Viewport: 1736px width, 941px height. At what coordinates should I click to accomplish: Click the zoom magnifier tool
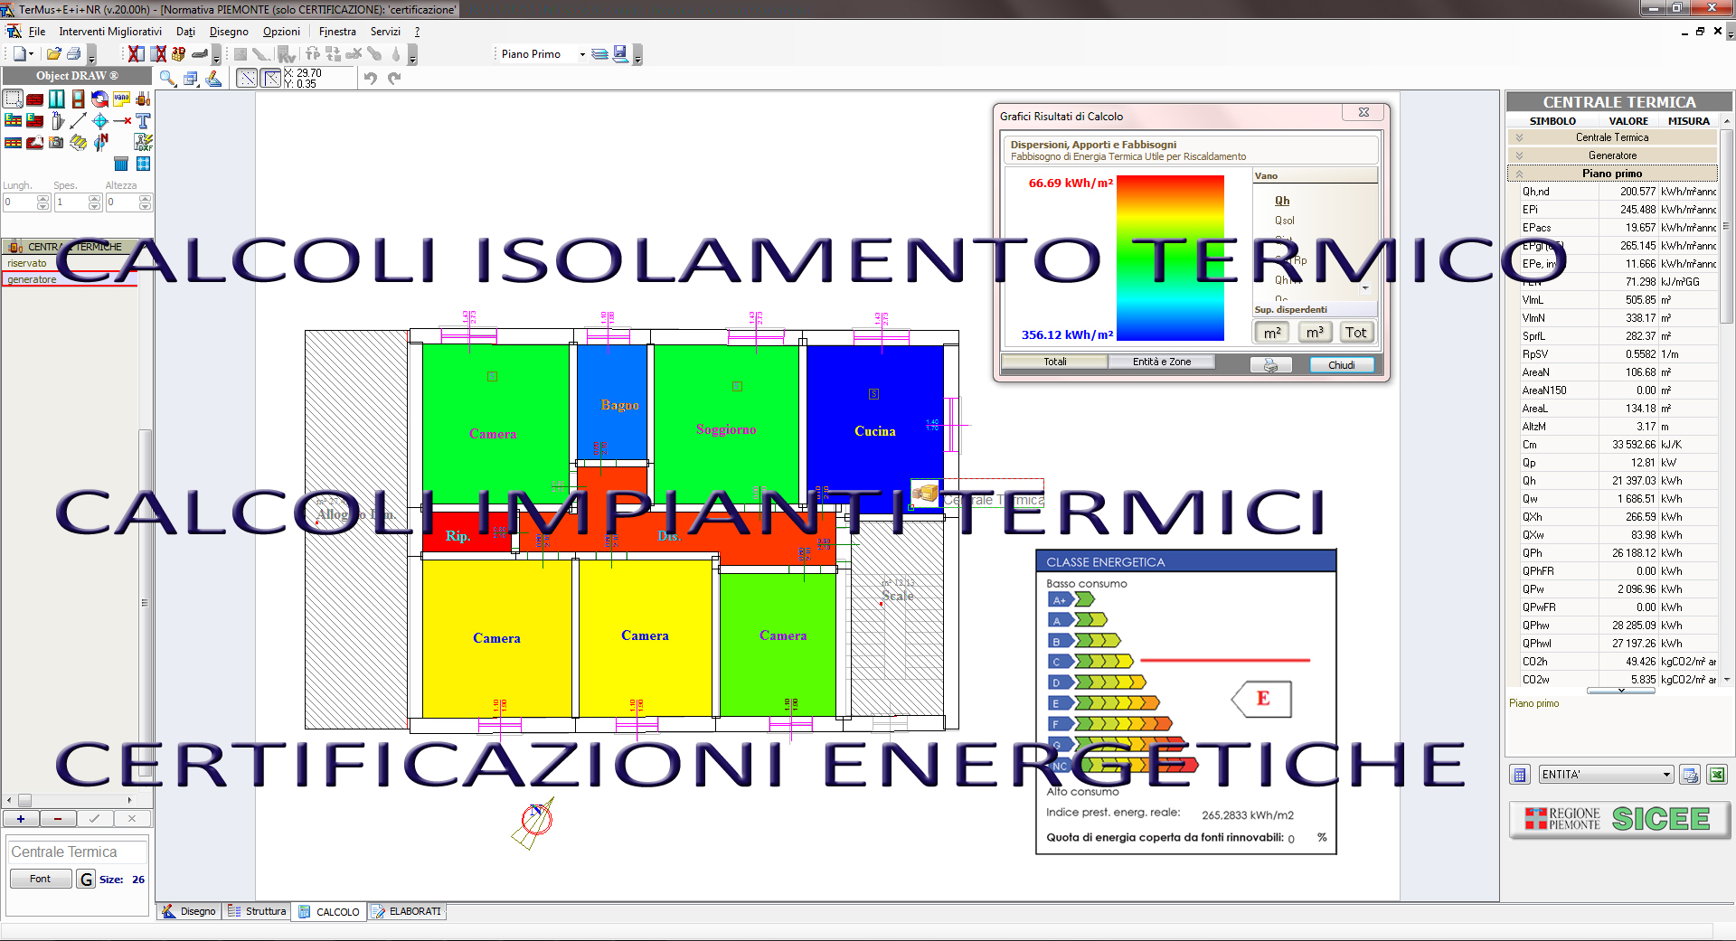pyautogui.click(x=167, y=79)
